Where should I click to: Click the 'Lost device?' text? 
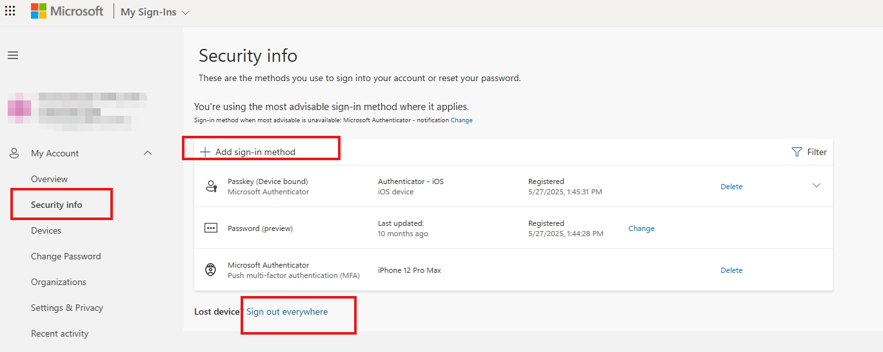[x=219, y=311]
